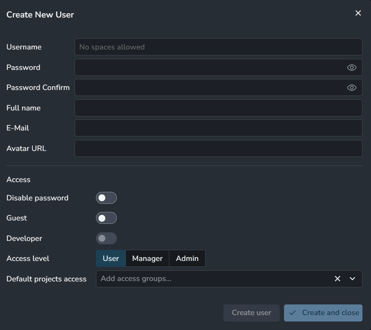This screenshot has height=330, width=371.
Task: Focus the Username input field
Action: 218,47
